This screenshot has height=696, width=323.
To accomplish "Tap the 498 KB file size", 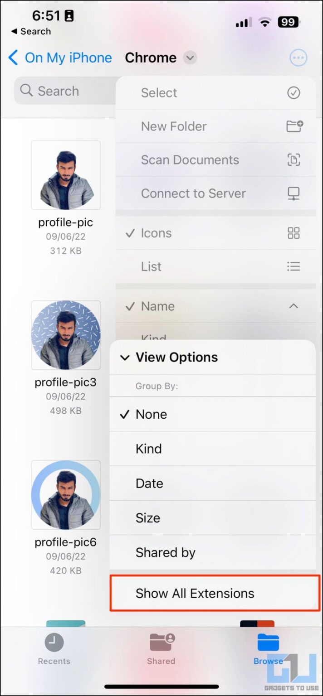I will pos(66,411).
